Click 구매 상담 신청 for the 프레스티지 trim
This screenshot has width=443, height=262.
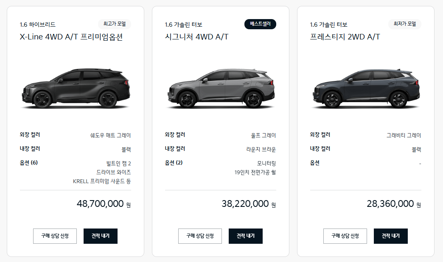(345, 236)
